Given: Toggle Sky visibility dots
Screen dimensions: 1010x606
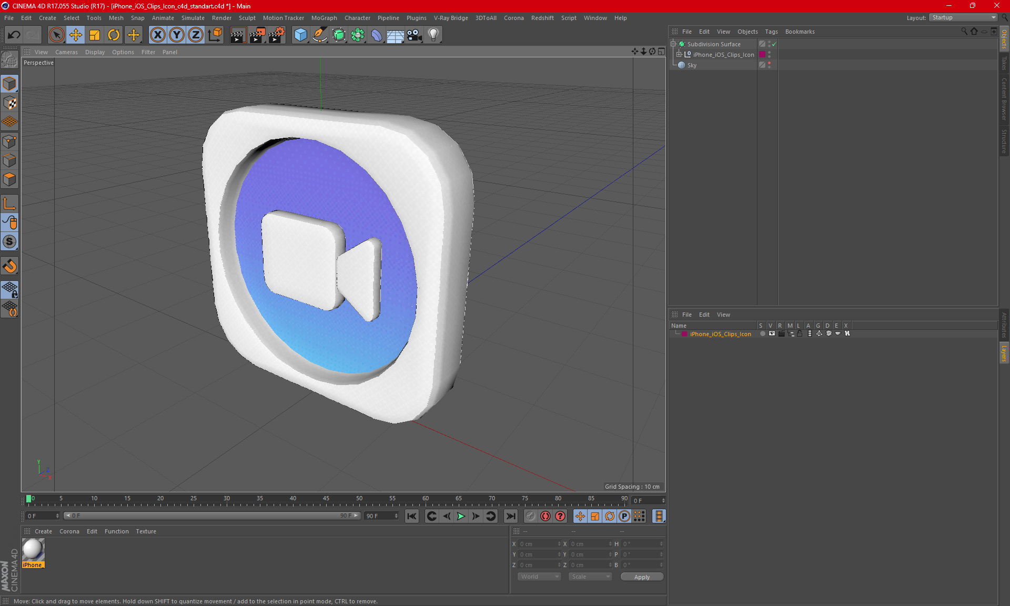Looking at the screenshot, I should pos(769,65).
